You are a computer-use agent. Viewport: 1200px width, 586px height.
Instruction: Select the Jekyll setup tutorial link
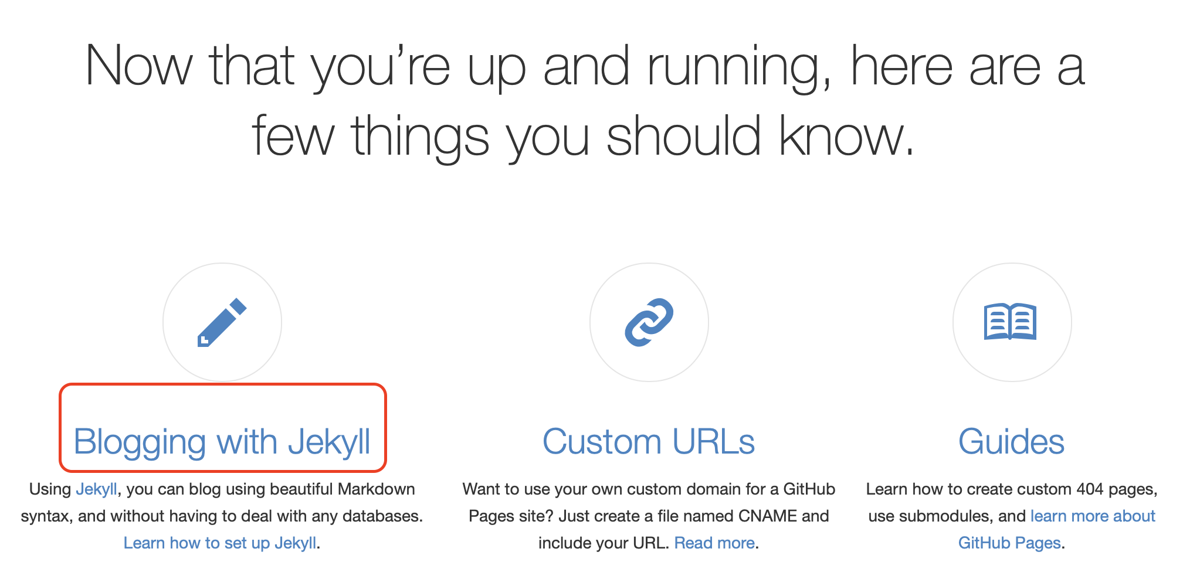point(221,543)
